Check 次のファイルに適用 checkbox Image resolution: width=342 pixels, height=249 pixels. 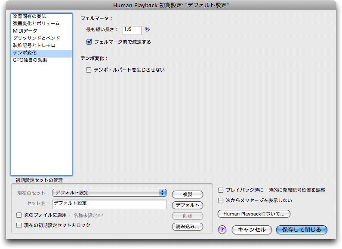coord(19,215)
